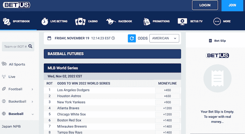The height and width of the screenshot is (134, 245).
Task: Open the More menu label
Action: [x=227, y=21]
